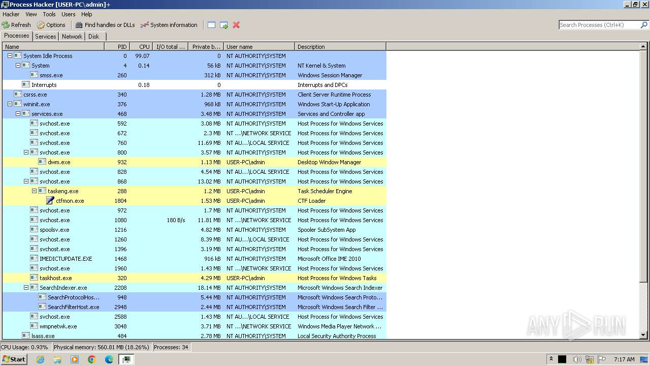Click the volume speaker tray icon

(577, 359)
